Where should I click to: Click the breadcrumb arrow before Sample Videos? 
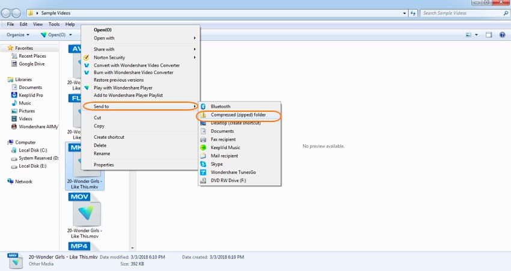[x=37, y=13]
